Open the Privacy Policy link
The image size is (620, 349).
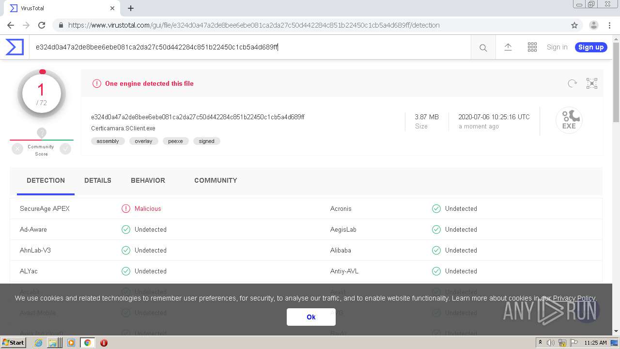(x=574, y=298)
